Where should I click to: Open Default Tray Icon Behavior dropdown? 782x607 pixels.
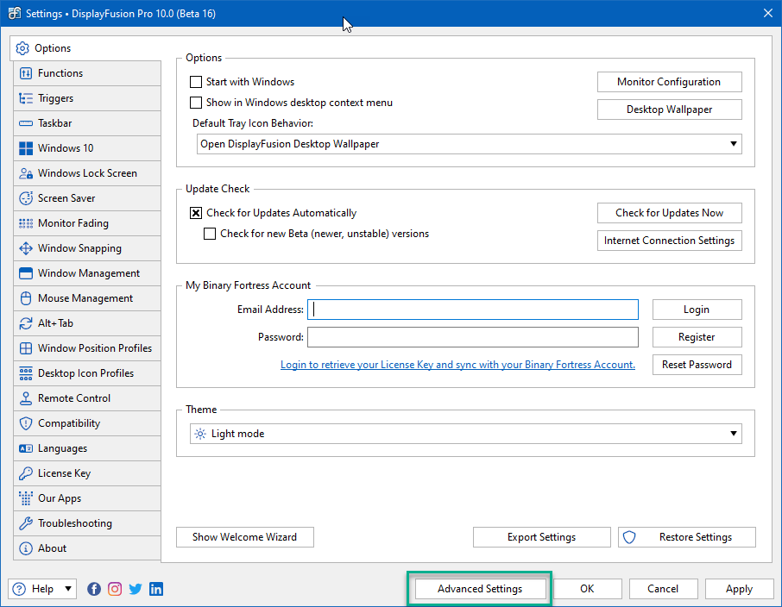pos(470,144)
